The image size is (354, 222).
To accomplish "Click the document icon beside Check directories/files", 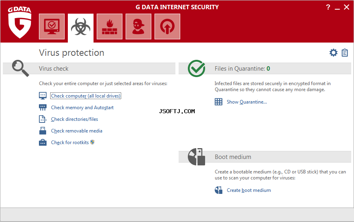I will [43, 119].
